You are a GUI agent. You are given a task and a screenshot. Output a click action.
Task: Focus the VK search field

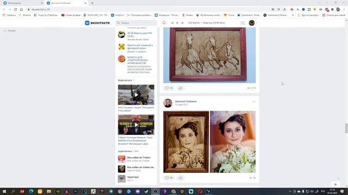[x=136, y=23]
